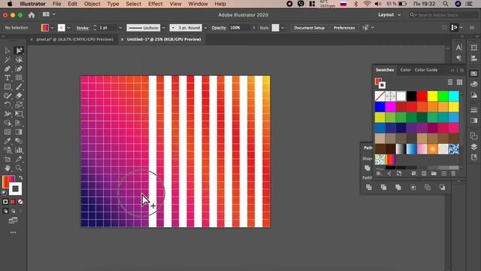The image size is (481, 271).
Task: Toggle the Change Screen Mode button
Action: point(13,221)
